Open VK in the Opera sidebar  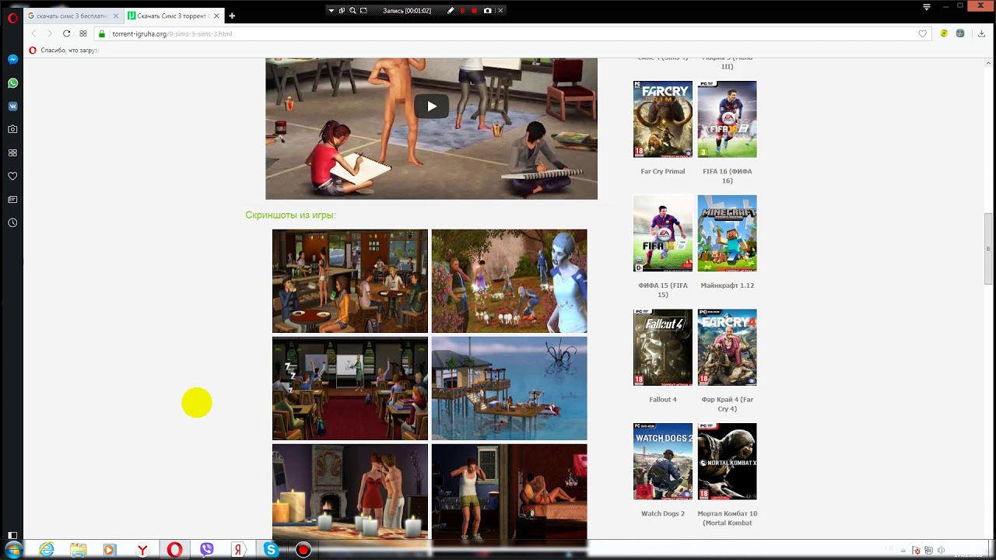tap(12, 106)
